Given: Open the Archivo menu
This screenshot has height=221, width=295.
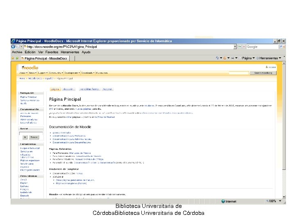Looking at the screenshot, I should tap(17, 52).
